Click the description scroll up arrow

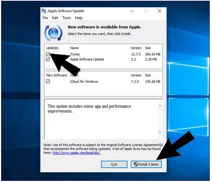(x=160, y=105)
